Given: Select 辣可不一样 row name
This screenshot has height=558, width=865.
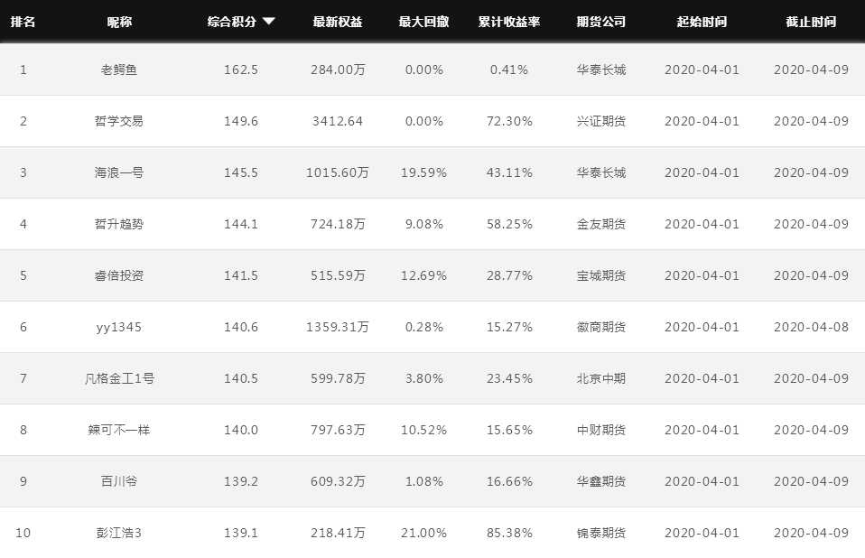Looking at the screenshot, I should pos(119,430).
